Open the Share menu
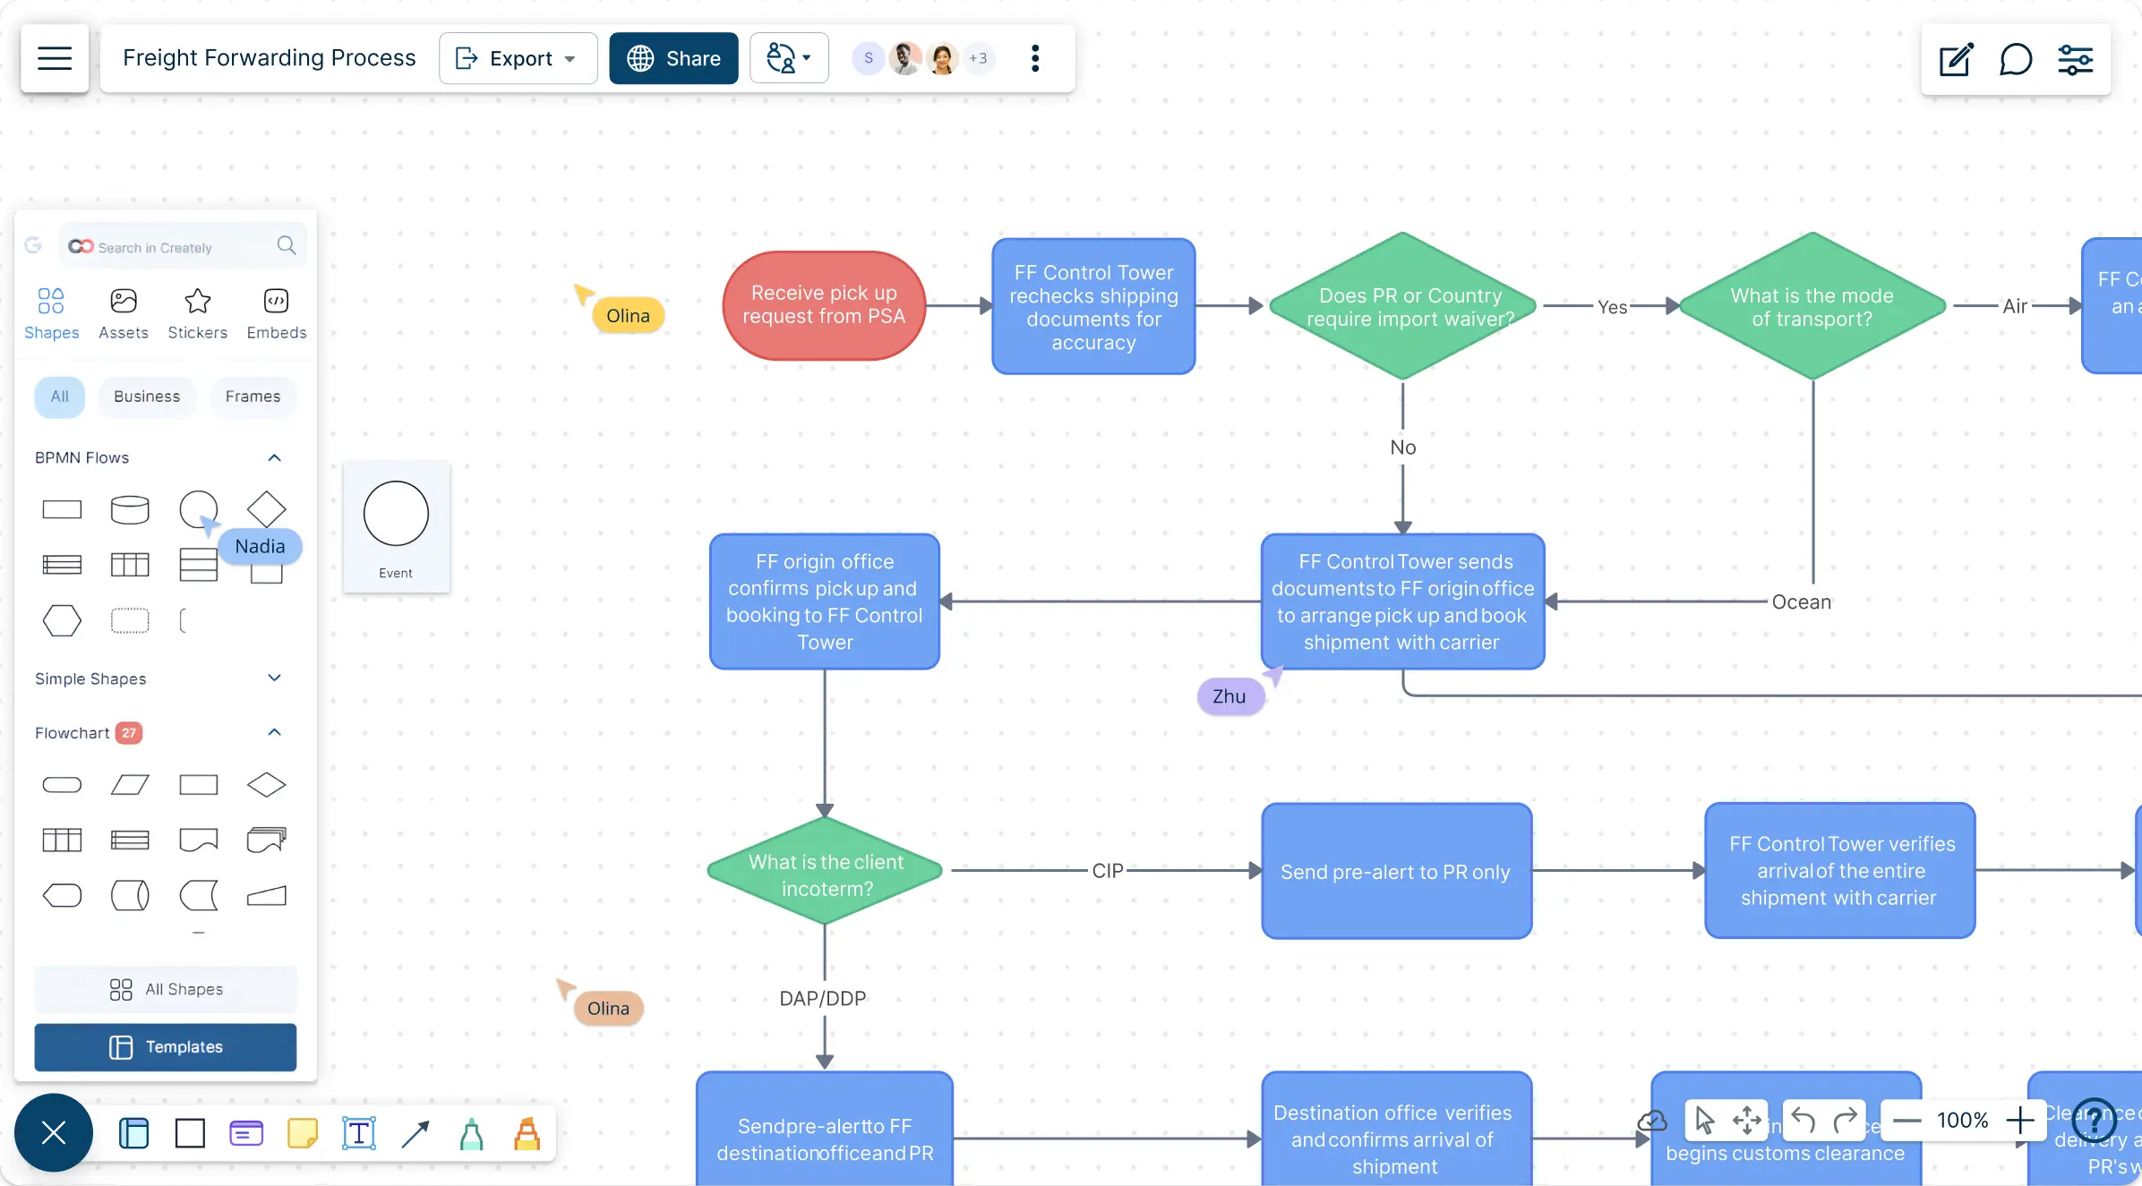2142x1186 pixels. tap(673, 58)
